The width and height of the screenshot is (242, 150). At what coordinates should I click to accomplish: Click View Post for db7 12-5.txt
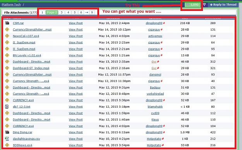[x=76, y=106]
